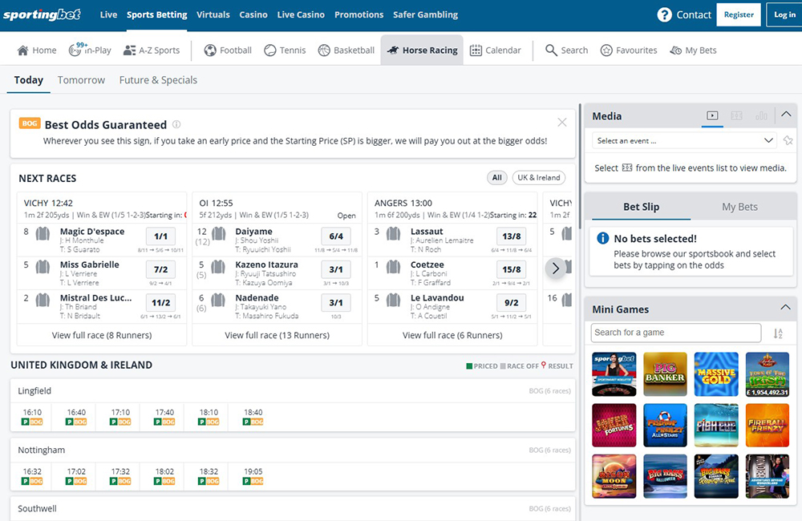Switch to My Bets tab in bet slip
This screenshot has width=802, height=521.
pyautogui.click(x=739, y=207)
